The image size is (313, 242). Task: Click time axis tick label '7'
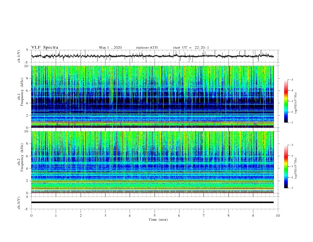click(204, 216)
